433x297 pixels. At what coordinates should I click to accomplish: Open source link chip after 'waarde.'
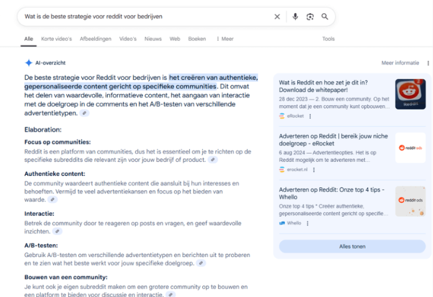[52, 200]
